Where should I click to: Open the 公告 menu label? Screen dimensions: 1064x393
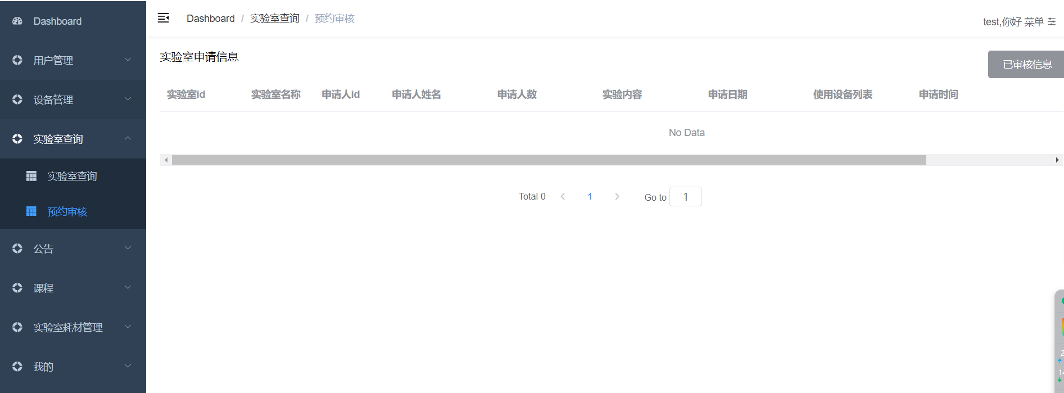[x=43, y=249]
